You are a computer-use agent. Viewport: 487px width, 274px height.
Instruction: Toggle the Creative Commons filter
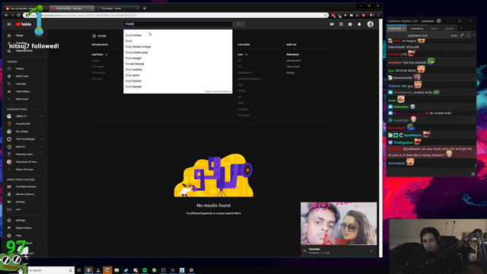(x=249, y=79)
